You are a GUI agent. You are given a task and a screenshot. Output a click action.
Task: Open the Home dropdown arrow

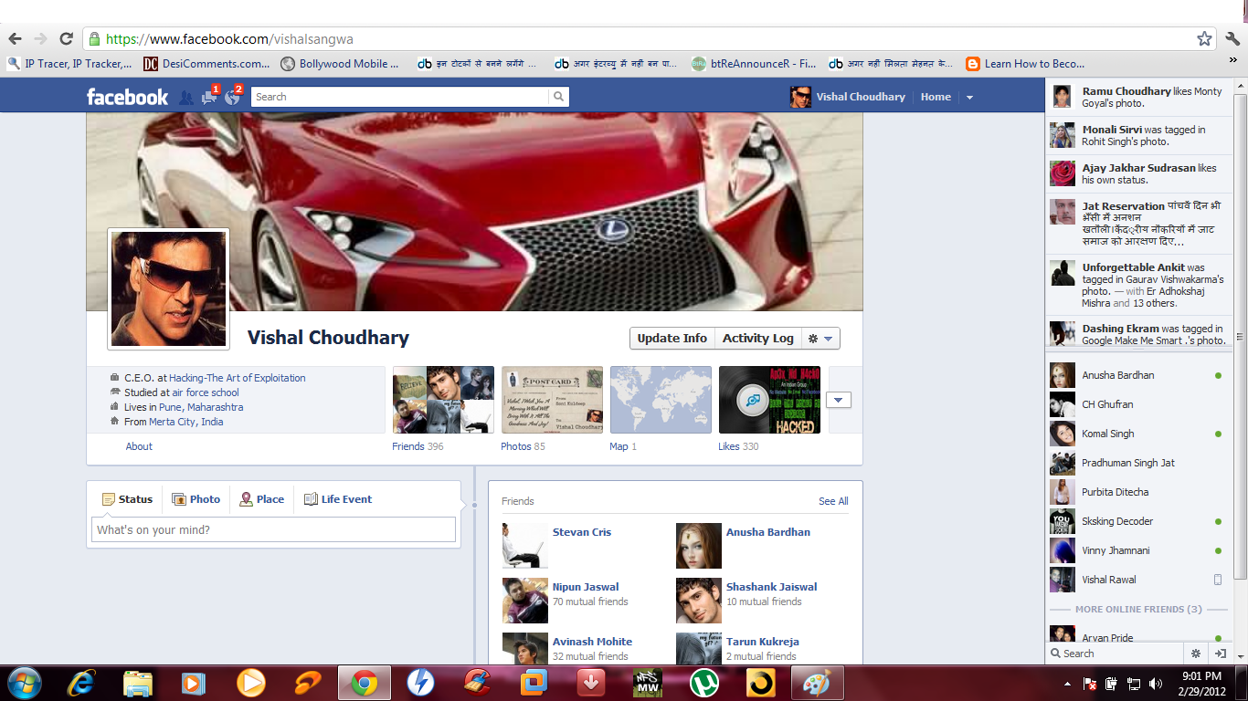[969, 96]
